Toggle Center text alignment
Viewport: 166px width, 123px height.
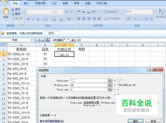pyautogui.click(x=84, y=19)
